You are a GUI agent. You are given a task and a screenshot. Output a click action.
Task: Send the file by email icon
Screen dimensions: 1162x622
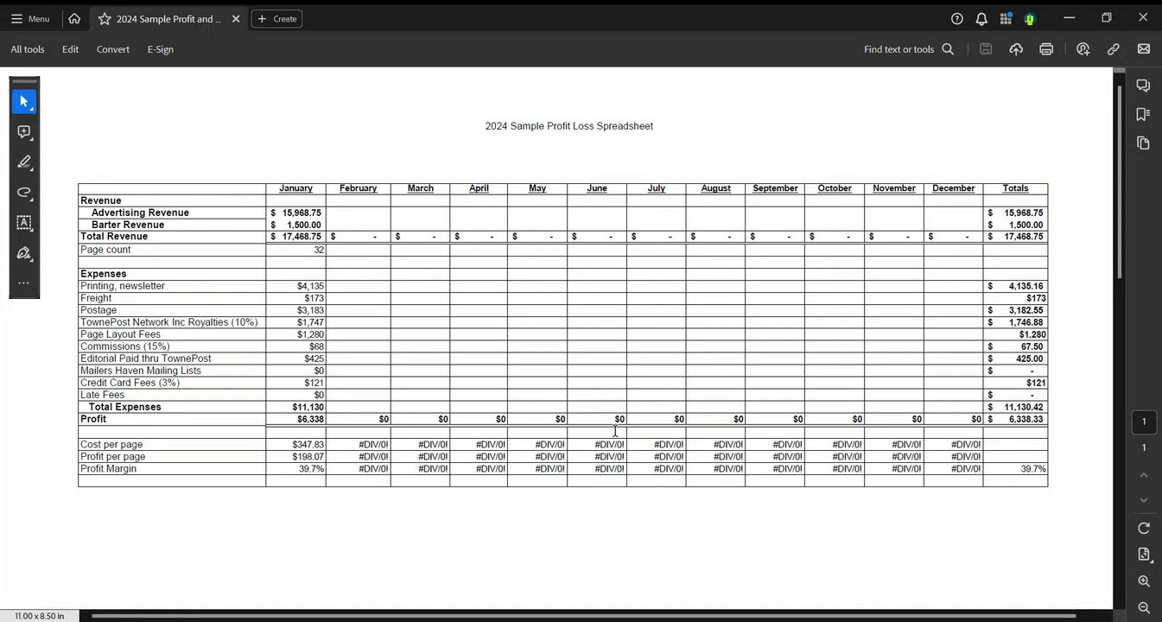point(1144,49)
